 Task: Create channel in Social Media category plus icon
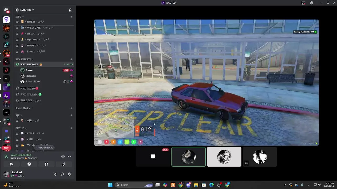[x=71, y=108]
